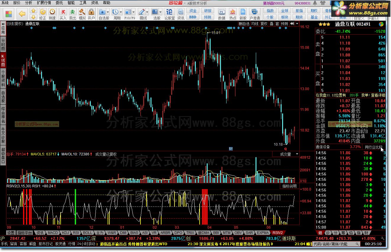This screenshot has width=391, height=252.
Task: Open 指标说明 indicator description
Action: [x=289, y=186]
